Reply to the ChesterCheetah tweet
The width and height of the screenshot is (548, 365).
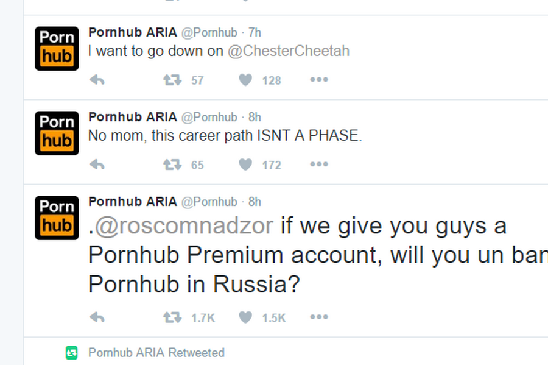(97, 80)
